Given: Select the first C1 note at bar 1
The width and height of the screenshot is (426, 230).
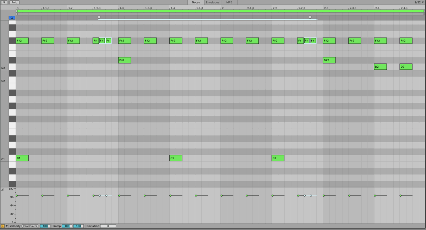Looking at the screenshot, I should click(x=22, y=158).
